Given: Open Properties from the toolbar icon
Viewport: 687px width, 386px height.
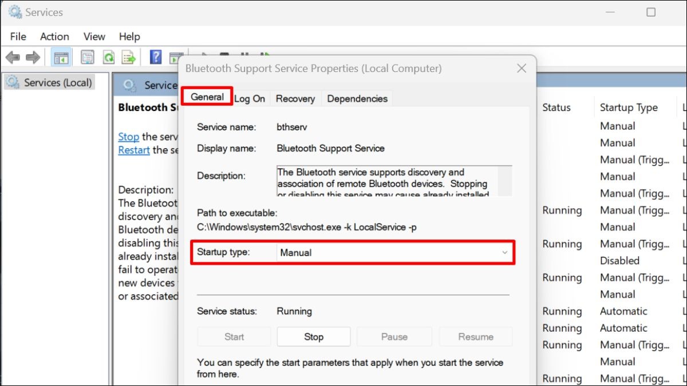Looking at the screenshot, I should tap(88, 57).
